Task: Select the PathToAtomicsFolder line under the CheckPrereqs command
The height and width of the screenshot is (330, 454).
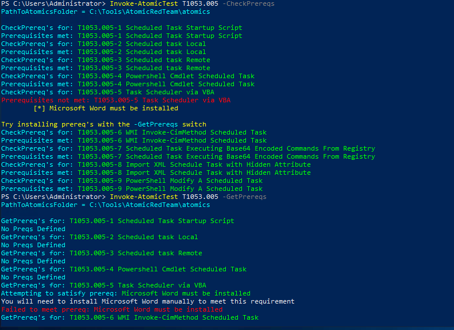Action: tap(106, 12)
